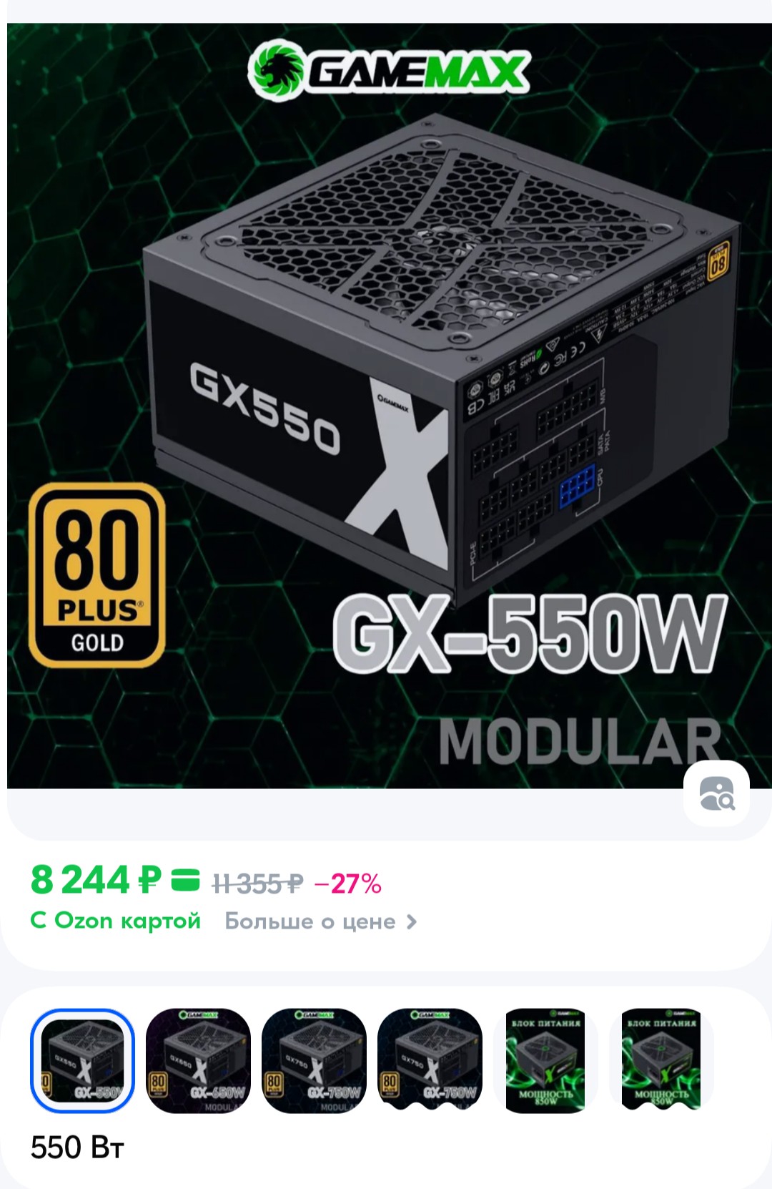Select the highlighted GX-550W variant thumbnail

[82, 1060]
